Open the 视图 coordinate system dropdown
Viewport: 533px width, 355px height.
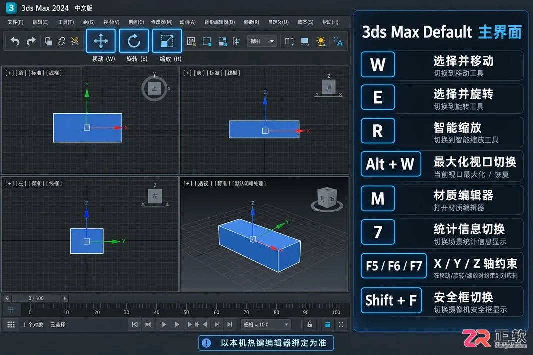coord(262,41)
